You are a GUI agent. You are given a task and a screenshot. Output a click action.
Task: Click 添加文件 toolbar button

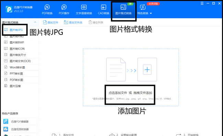[x=51, y=22]
